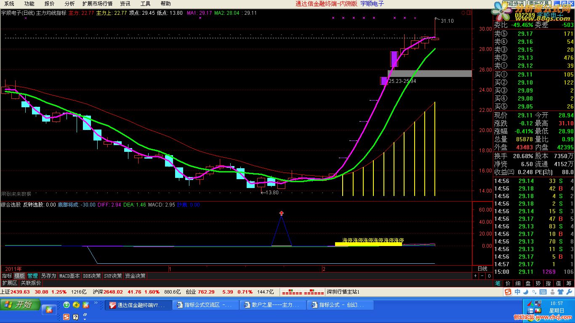Screen dimensions: 575x323
Task: Click the Sogou S input method icon
Action: [508, 291]
